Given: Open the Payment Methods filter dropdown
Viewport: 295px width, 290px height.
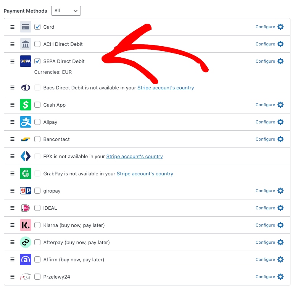Looking at the screenshot, I should pos(66,11).
